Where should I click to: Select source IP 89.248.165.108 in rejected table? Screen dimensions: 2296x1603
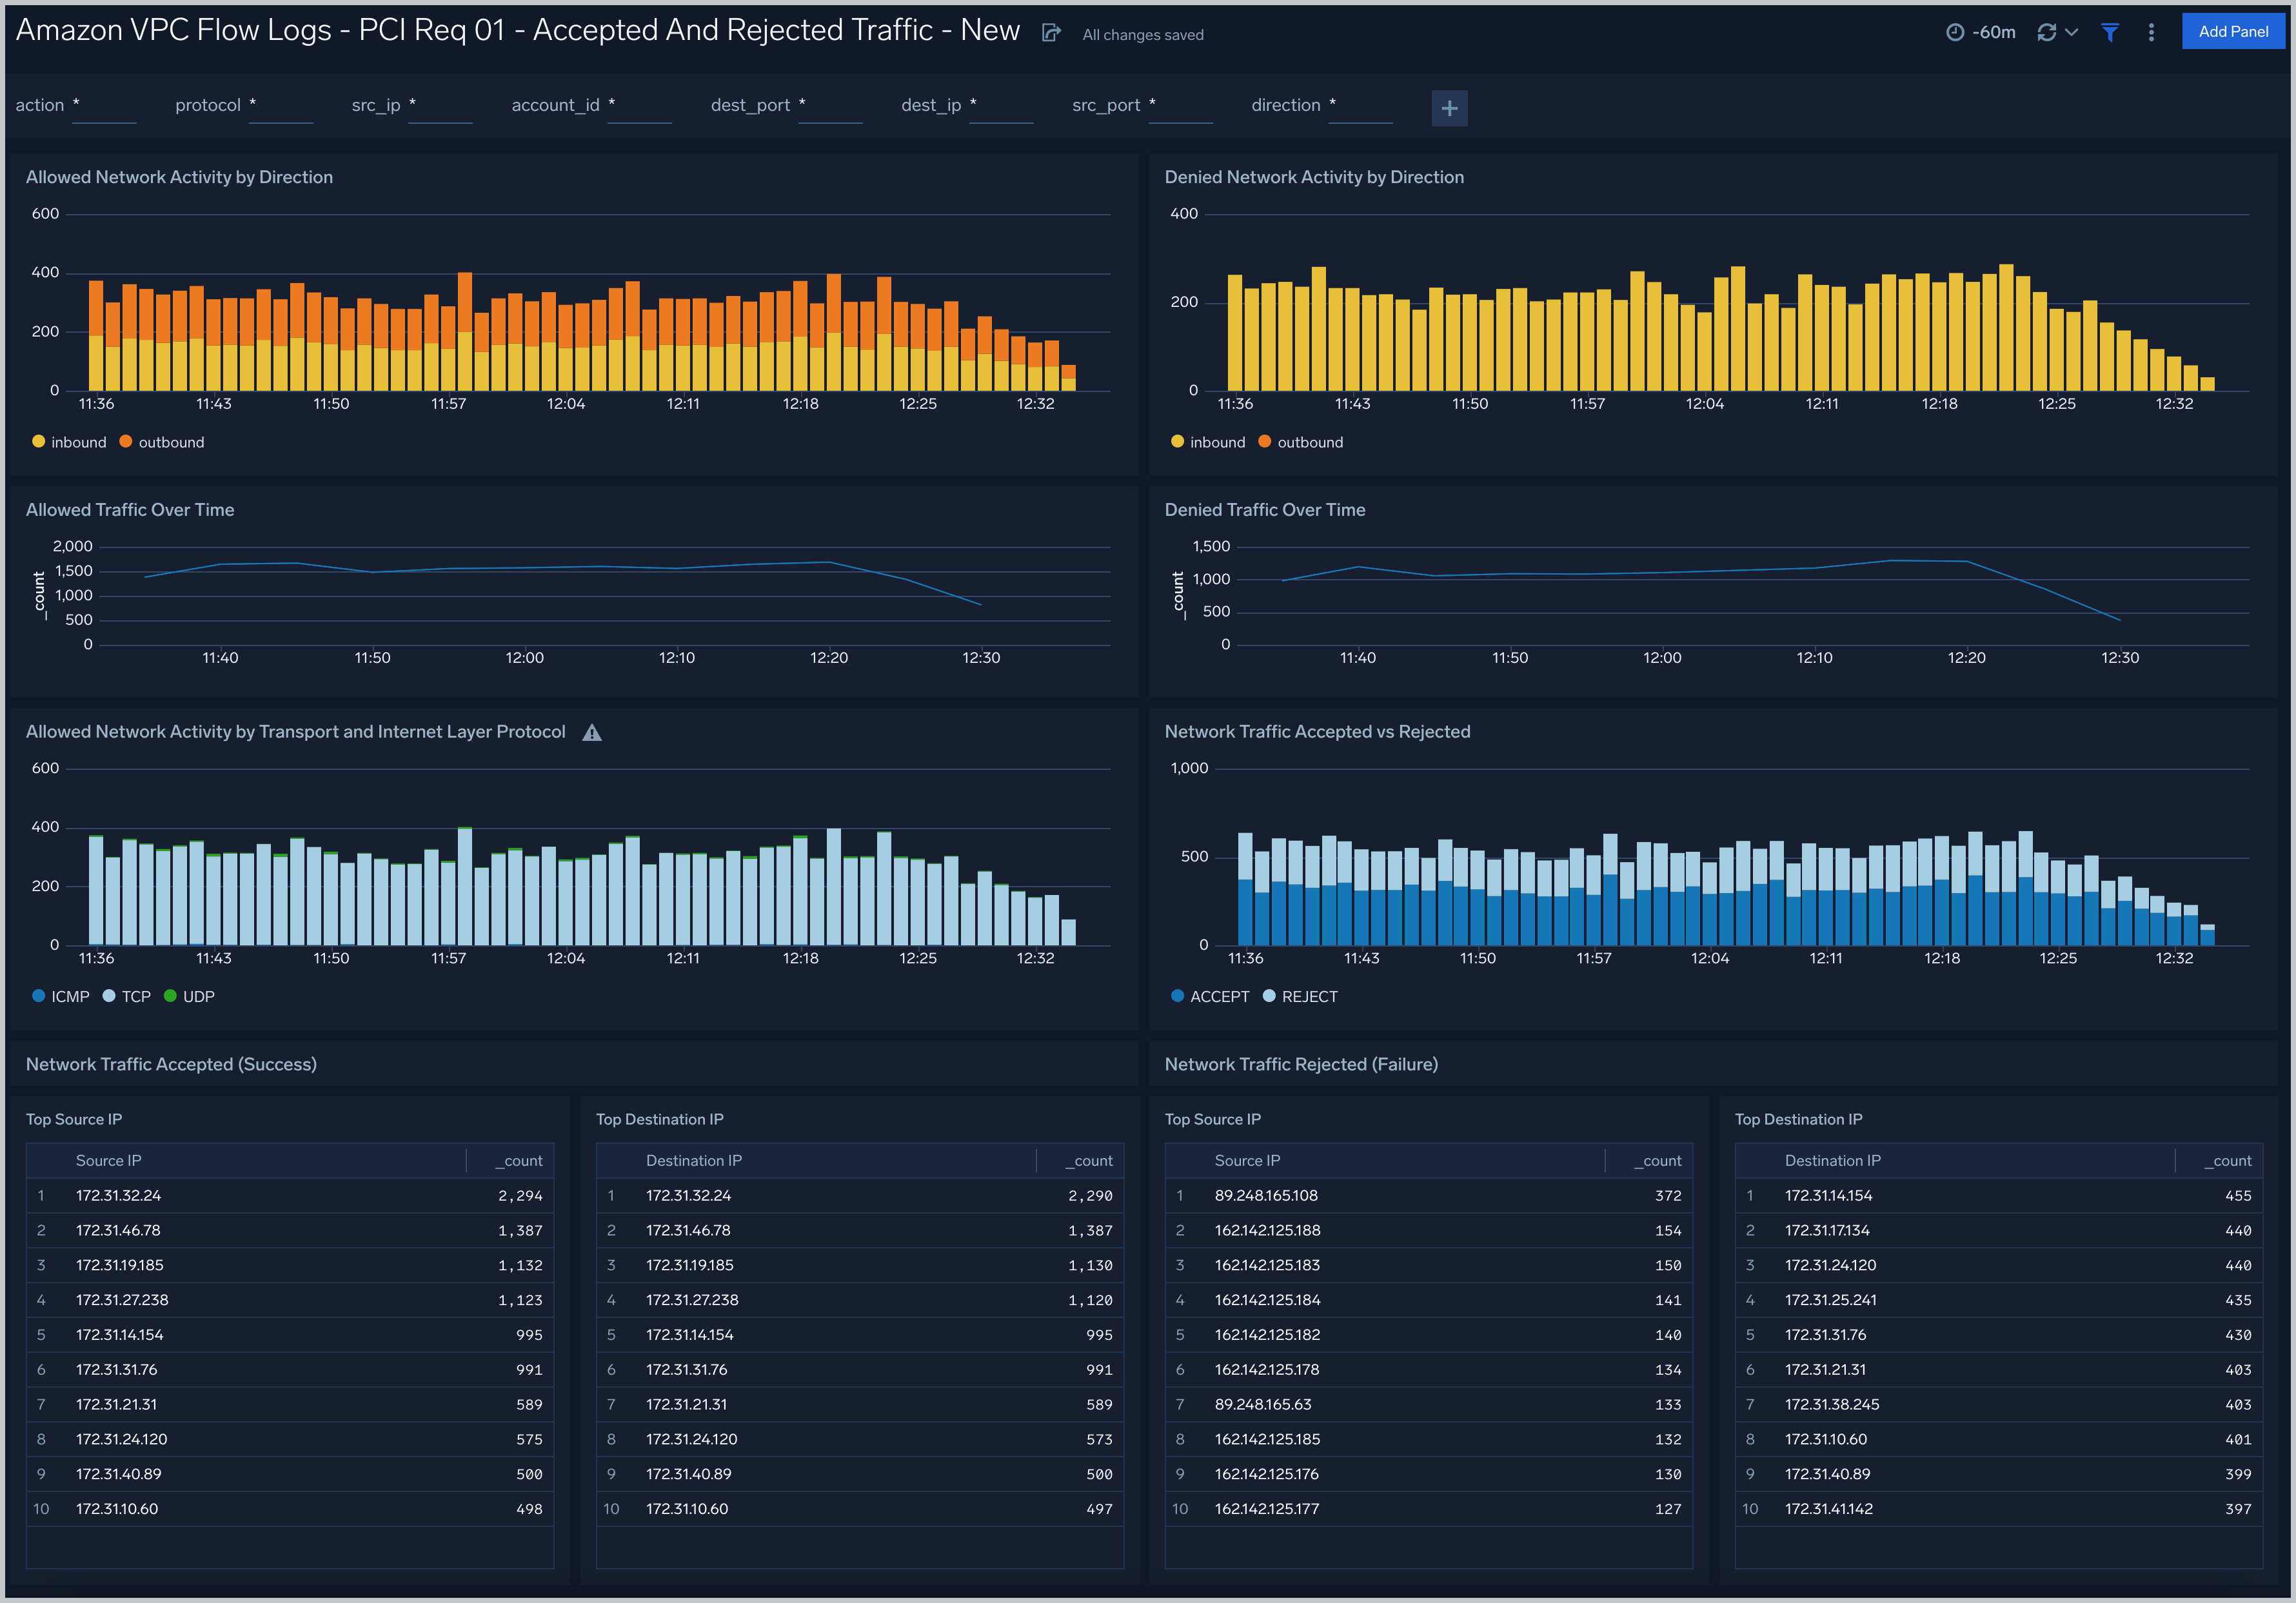1265,1195
